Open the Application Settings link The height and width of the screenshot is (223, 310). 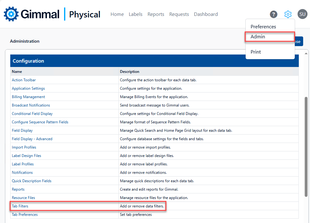pyautogui.click(x=28, y=88)
